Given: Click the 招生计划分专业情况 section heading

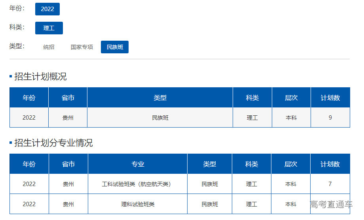Looking at the screenshot, I should pyautogui.click(x=53, y=143).
